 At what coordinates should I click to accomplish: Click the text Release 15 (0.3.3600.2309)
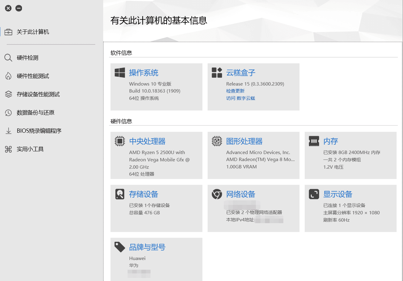[255, 84]
